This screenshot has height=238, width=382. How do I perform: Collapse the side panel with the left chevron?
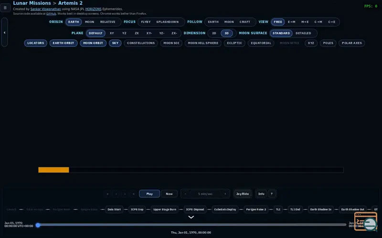click(4, 32)
